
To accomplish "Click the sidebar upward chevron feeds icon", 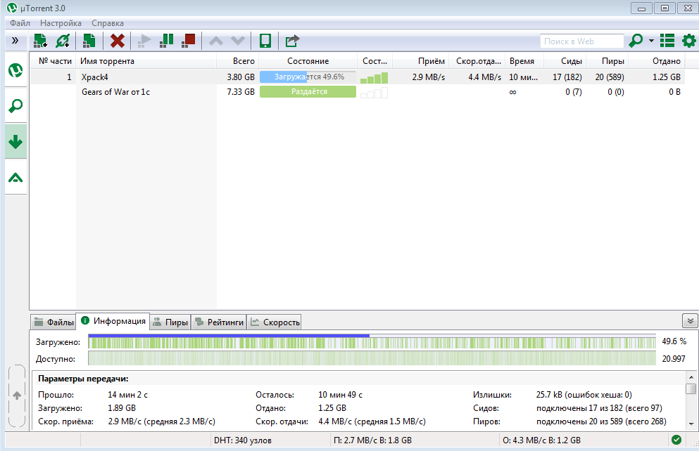I will click(15, 178).
